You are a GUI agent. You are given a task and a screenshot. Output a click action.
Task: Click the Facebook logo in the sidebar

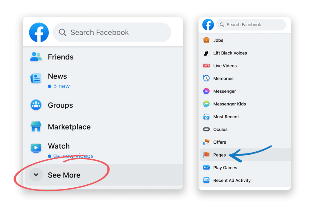pyautogui.click(x=39, y=32)
